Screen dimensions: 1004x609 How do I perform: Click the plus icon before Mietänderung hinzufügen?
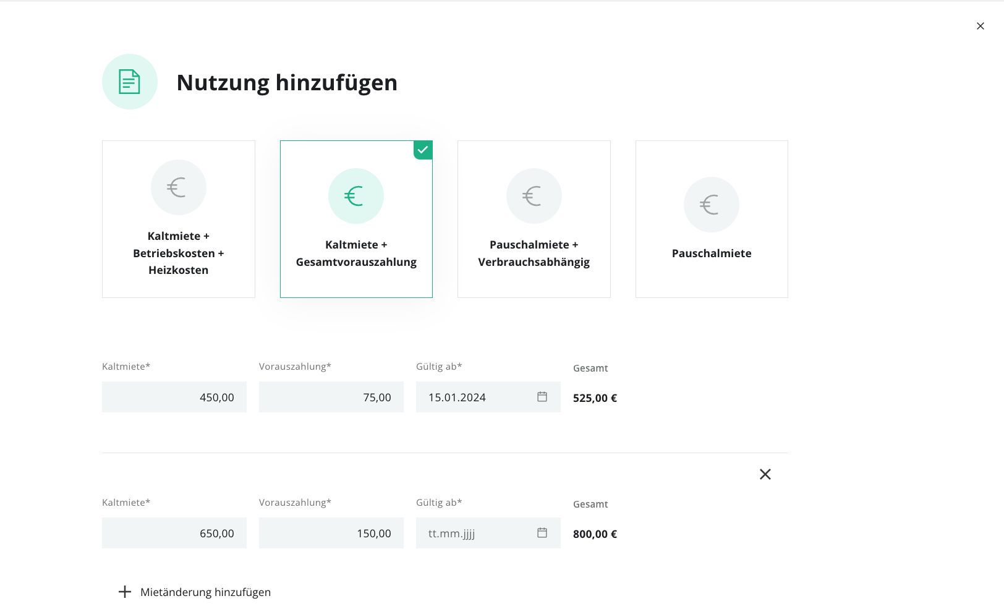pos(125,592)
